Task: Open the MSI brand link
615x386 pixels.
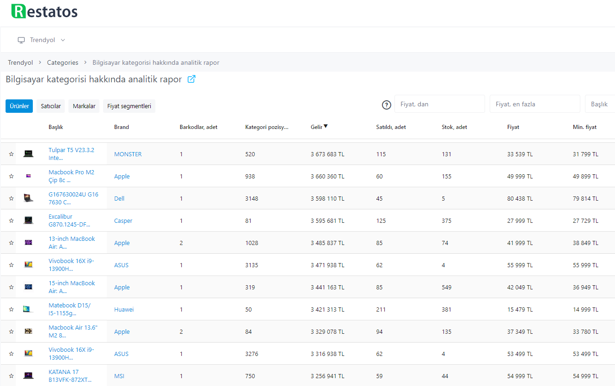Action: coord(119,376)
